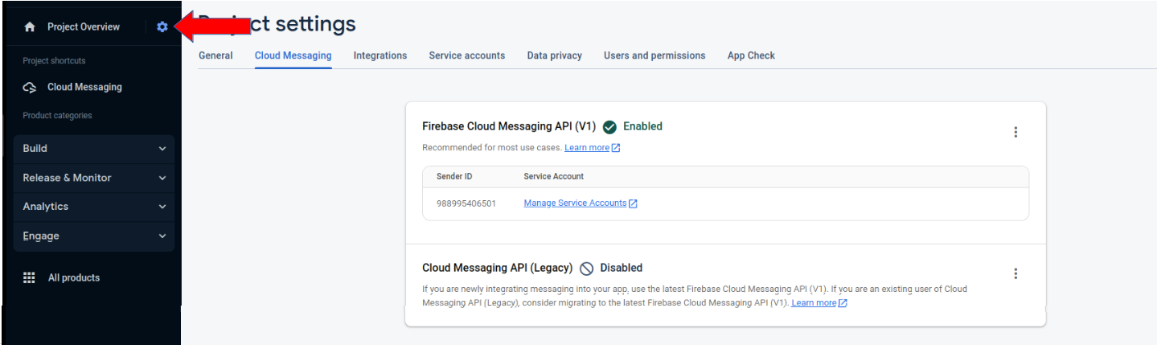Select the Cloud Messaging tab

pos(293,55)
